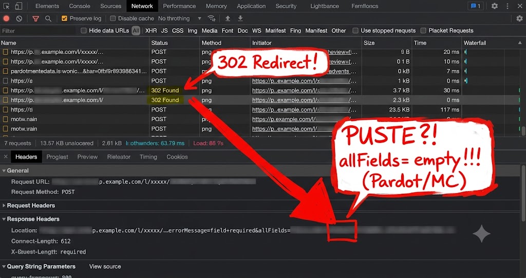Stop recording with the red record button
The height and width of the screenshot is (278, 526).
(x=6, y=18)
